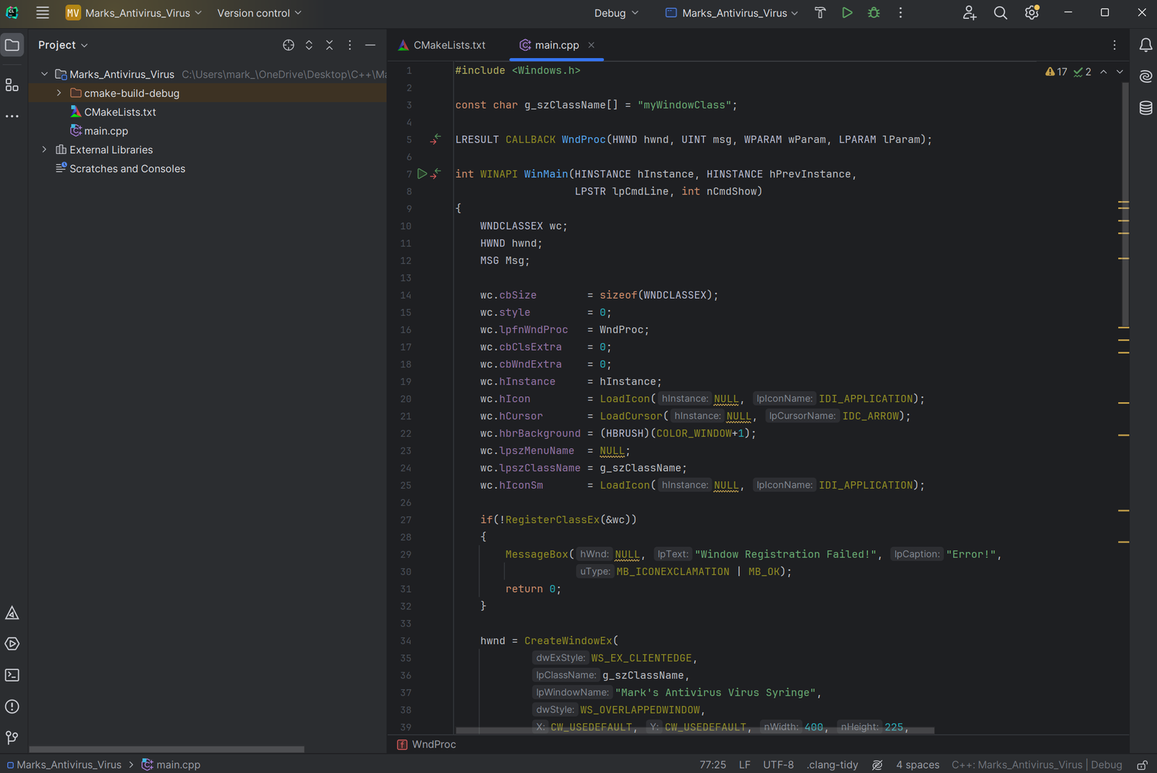
Task: Toggle read-only lock in status bar
Action: tap(1142, 765)
